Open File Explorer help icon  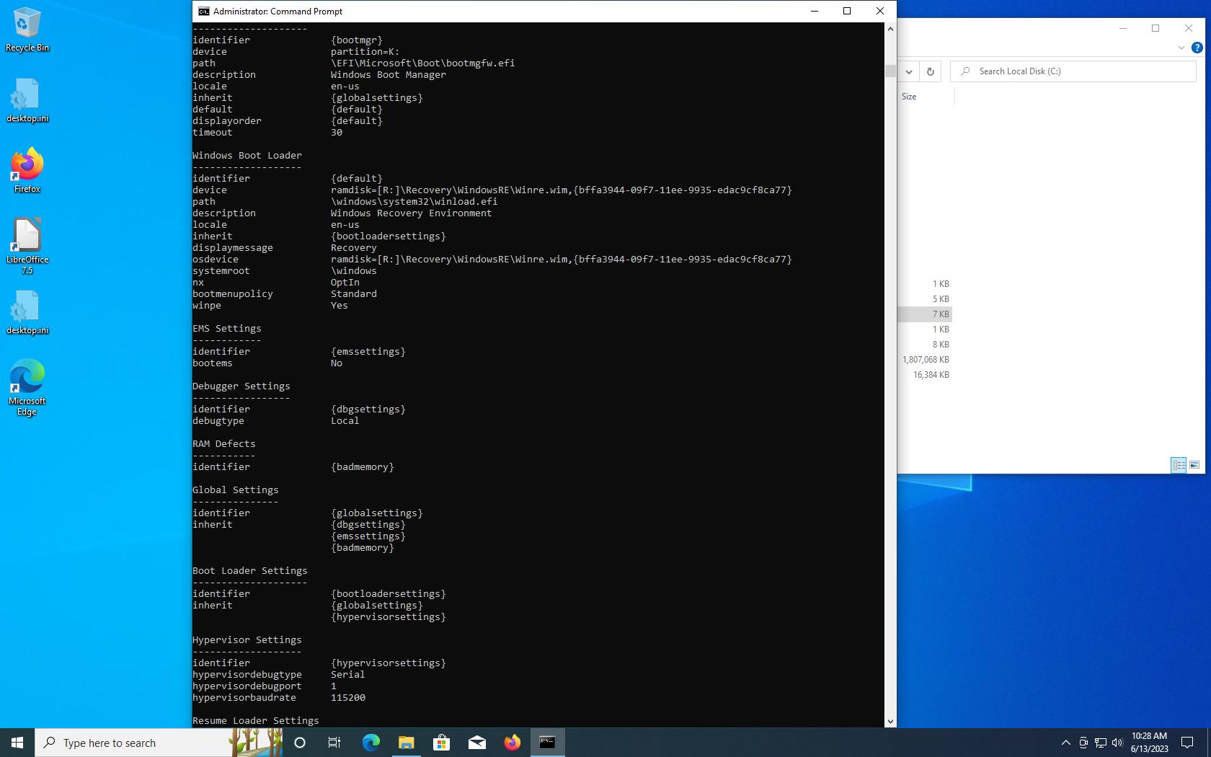(x=1197, y=48)
